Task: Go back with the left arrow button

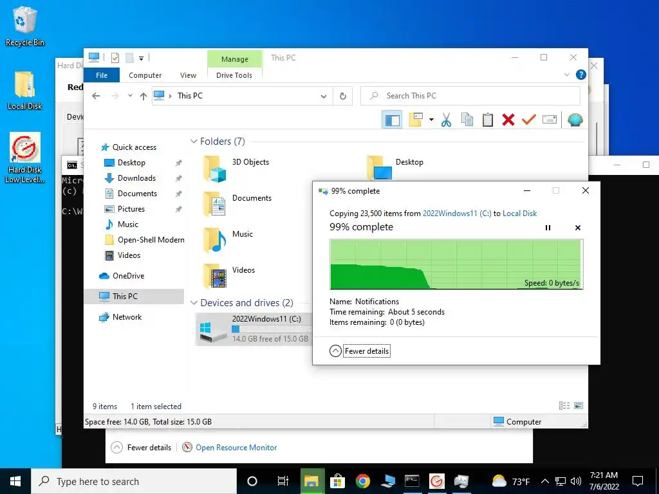Action: pos(96,96)
